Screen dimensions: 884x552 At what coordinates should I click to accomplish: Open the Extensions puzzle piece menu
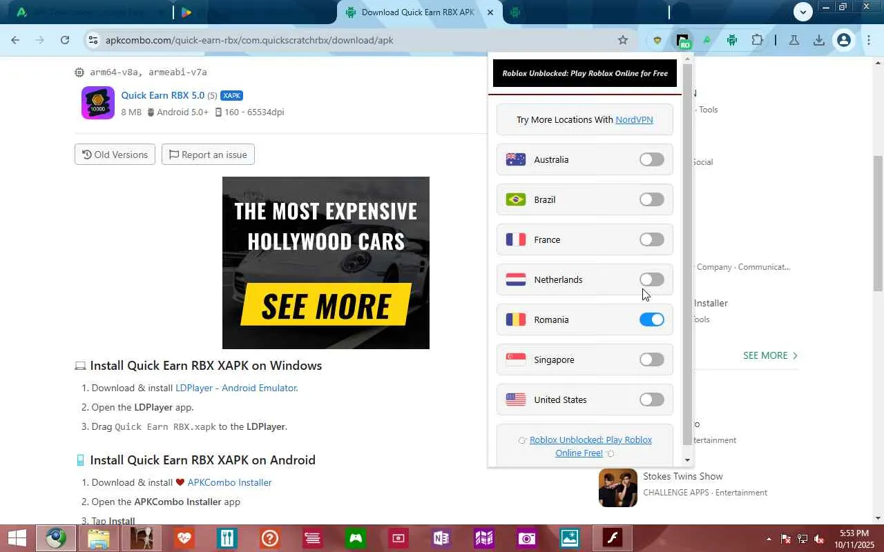click(757, 40)
